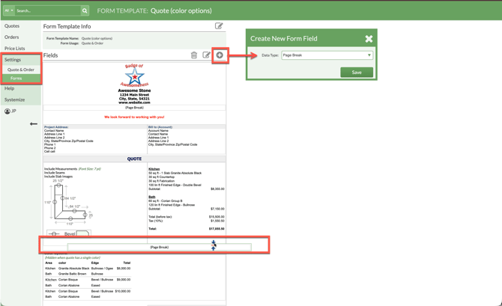The height and width of the screenshot is (306, 502).
Task: Click the Save button
Action: pyautogui.click(x=357, y=73)
